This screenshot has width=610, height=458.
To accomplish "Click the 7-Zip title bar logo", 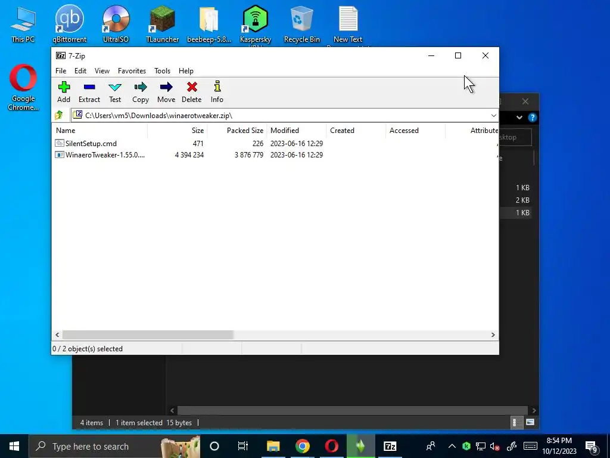I will (x=61, y=55).
